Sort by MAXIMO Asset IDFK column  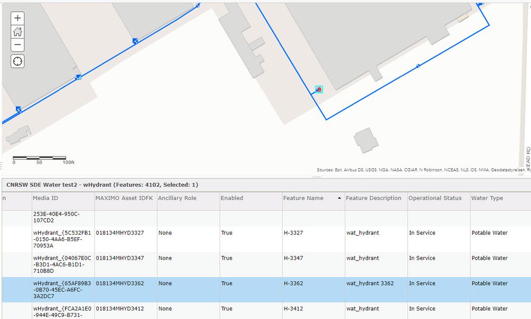(124, 198)
